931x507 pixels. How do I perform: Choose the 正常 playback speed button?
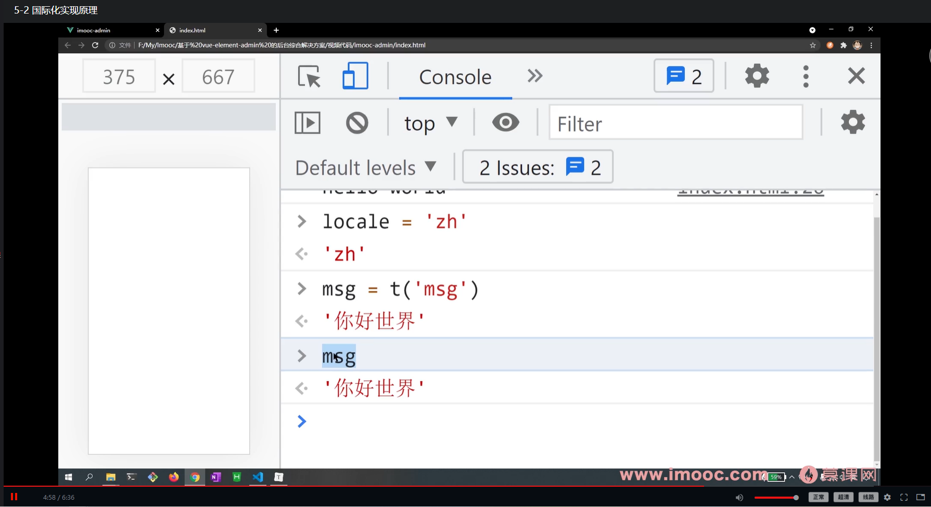[x=819, y=497]
